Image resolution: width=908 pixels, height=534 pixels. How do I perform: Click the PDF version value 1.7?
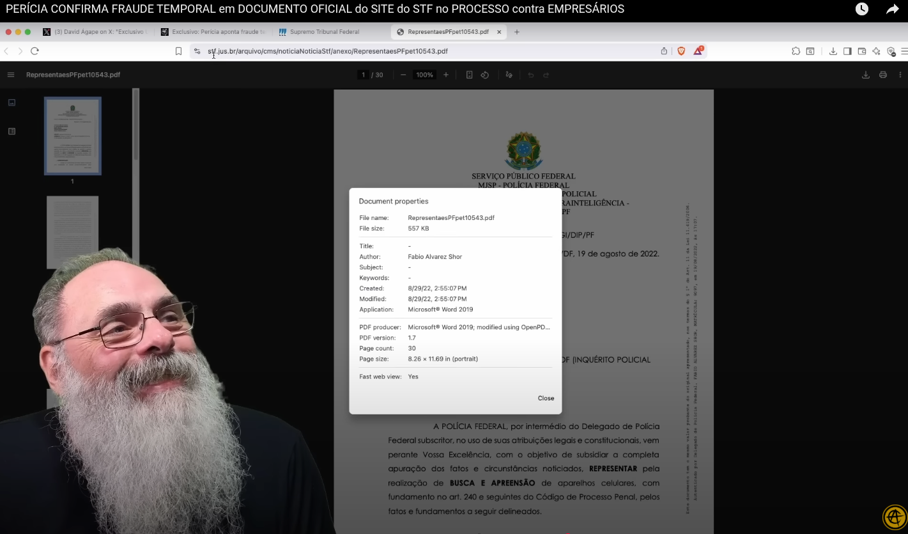click(x=412, y=338)
